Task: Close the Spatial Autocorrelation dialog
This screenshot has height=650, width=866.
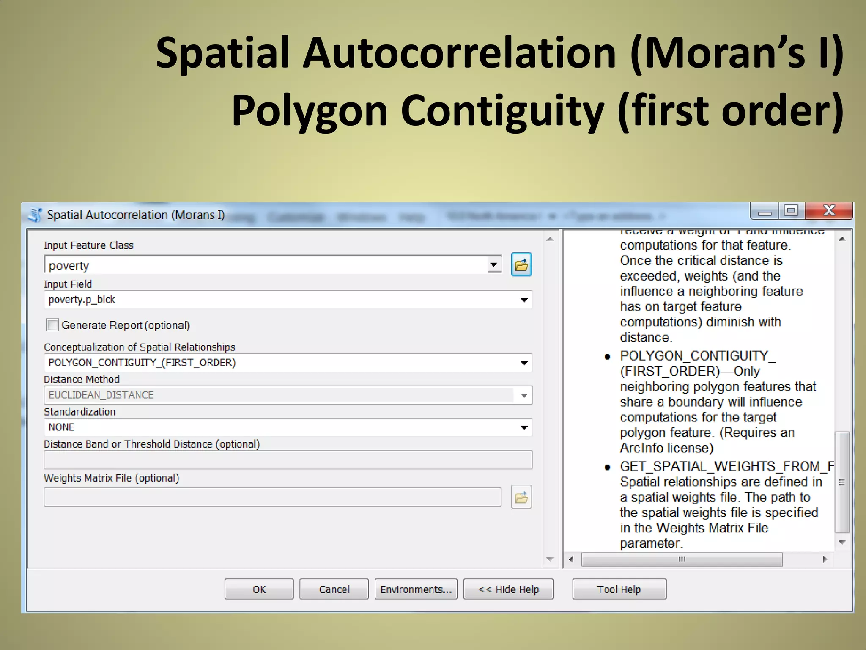Action: point(829,210)
